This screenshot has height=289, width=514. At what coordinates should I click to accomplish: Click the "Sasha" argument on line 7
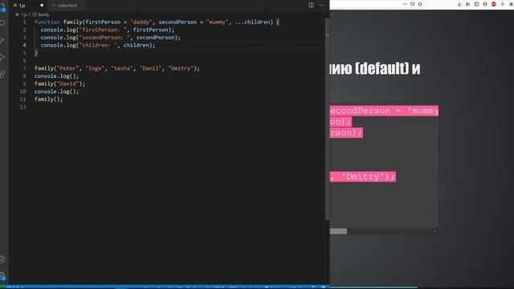pos(122,68)
